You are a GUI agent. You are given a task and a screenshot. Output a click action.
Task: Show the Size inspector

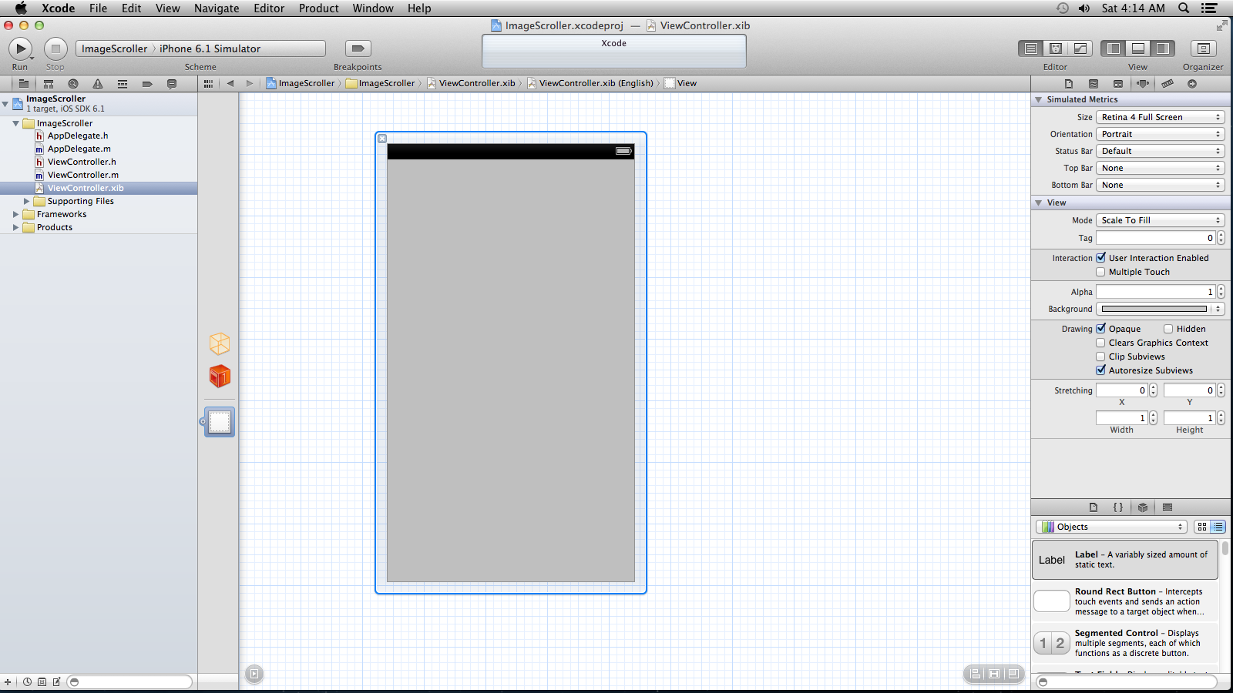[x=1167, y=84]
